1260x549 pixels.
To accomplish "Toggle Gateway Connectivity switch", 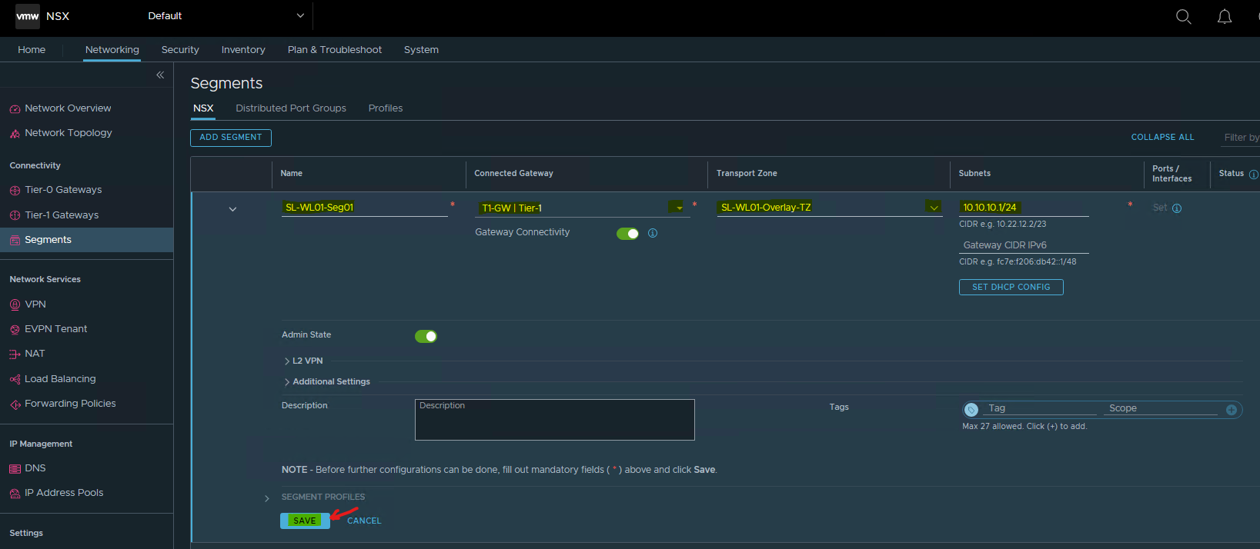I will tap(627, 234).
